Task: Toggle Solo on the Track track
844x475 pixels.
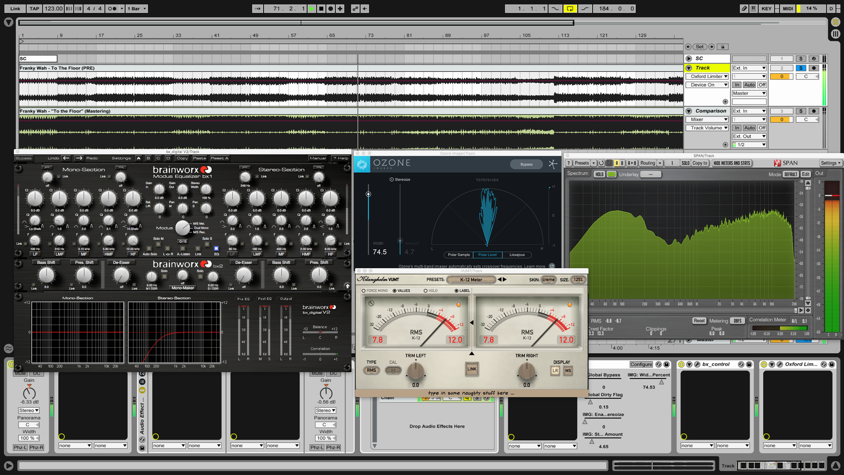Action: (x=801, y=68)
